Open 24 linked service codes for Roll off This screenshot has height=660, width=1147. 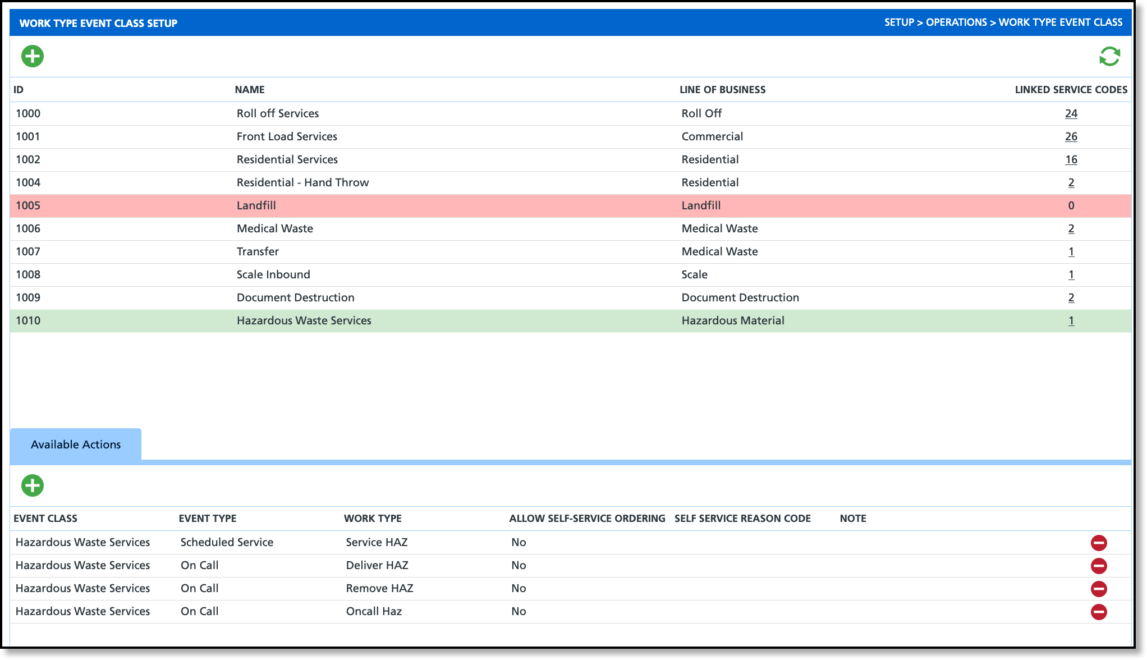pyautogui.click(x=1071, y=113)
